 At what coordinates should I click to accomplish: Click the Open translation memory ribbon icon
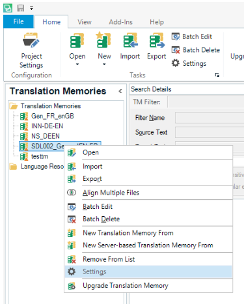[x=77, y=40]
